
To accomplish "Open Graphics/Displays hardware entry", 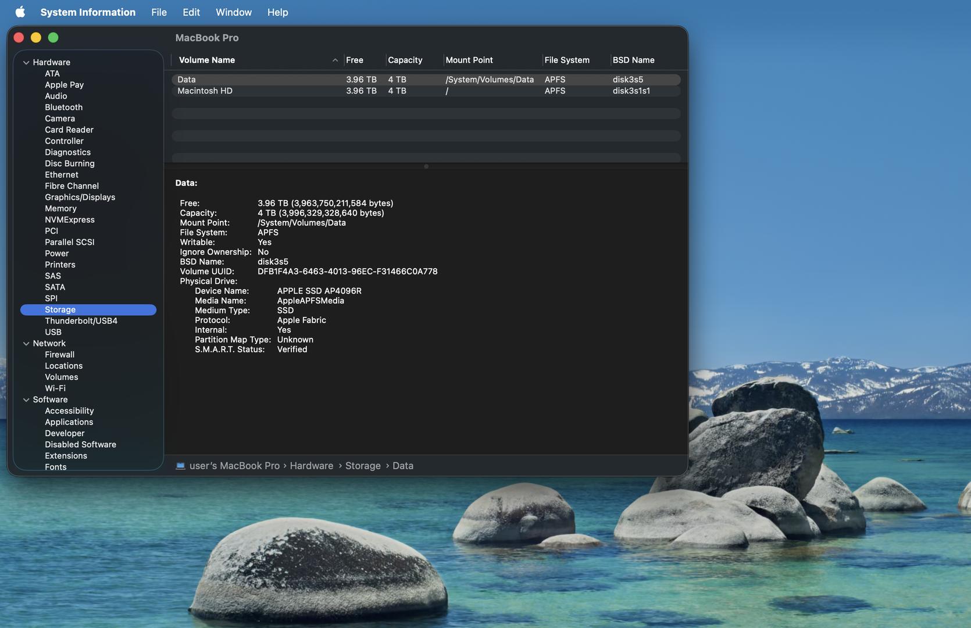I will [x=80, y=197].
